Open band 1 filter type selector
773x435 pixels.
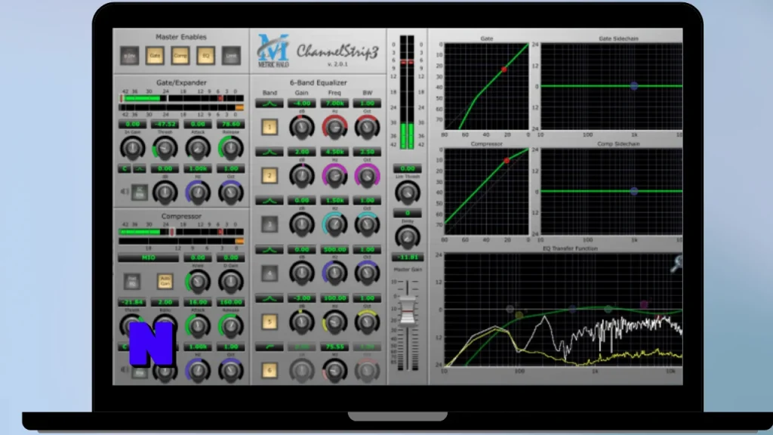click(x=269, y=103)
